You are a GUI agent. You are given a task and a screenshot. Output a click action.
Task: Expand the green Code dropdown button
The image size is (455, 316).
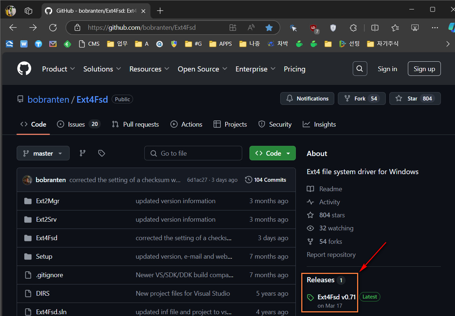click(x=273, y=153)
